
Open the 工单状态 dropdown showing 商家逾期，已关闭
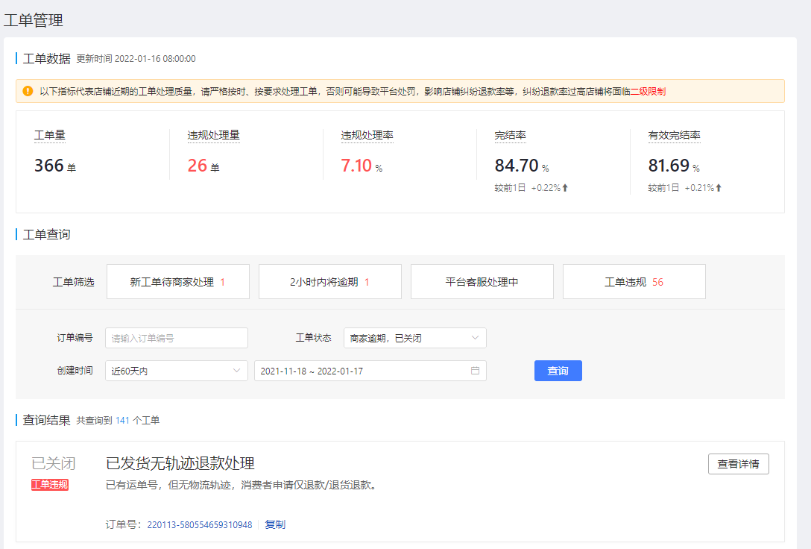[414, 337]
